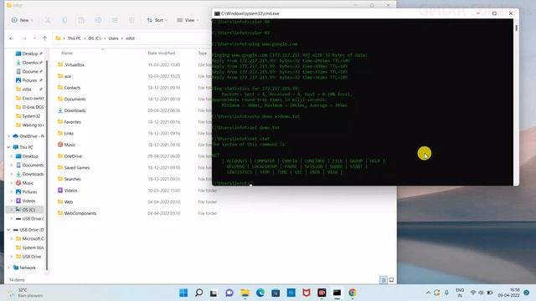Click 'OS (C:)' in the address breadcrumb

(95, 38)
